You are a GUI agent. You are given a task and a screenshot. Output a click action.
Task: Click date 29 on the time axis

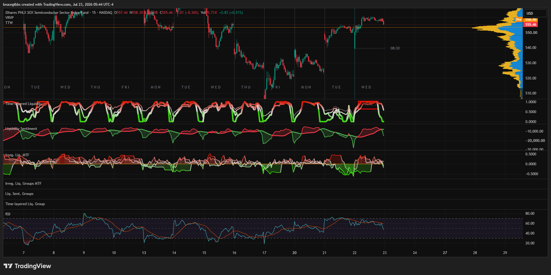point(505,253)
